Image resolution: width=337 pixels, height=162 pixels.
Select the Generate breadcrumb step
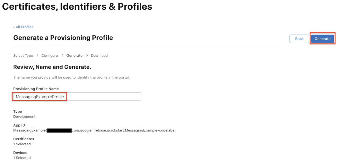74,56
